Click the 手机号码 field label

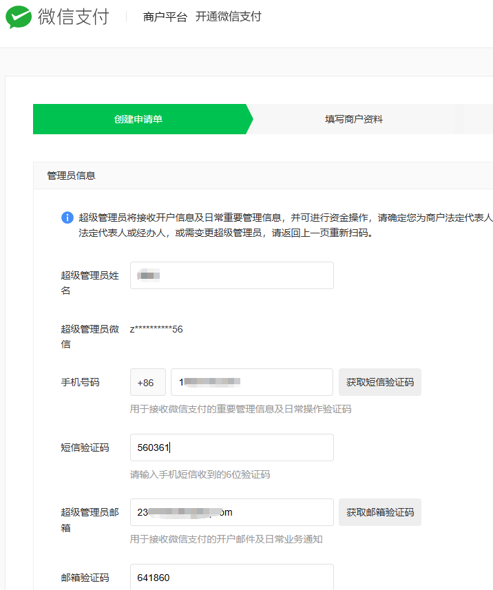point(80,382)
